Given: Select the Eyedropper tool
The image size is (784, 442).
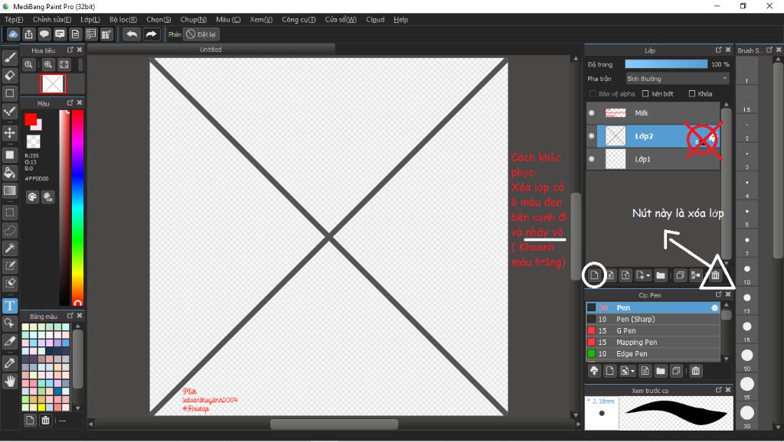Looking at the screenshot, I should pos(9,363).
